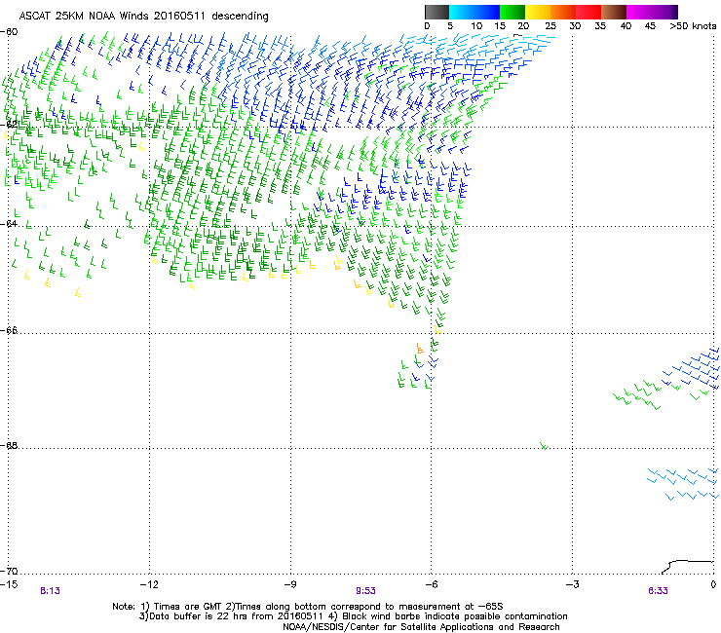
Task: Click the longitude label 0
Action: click(x=713, y=584)
